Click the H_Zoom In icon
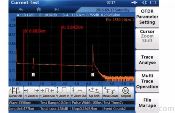The image size is (175, 113). 31,93
